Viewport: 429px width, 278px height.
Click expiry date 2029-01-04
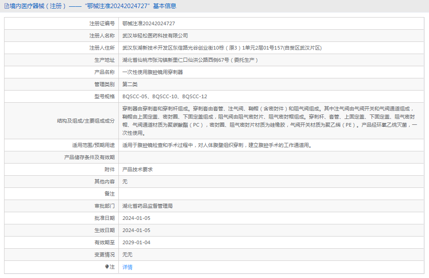coord(136,242)
